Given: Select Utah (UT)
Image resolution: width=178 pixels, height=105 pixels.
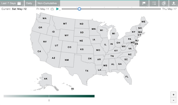Looking at the screenshot, I should coord(57,46).
